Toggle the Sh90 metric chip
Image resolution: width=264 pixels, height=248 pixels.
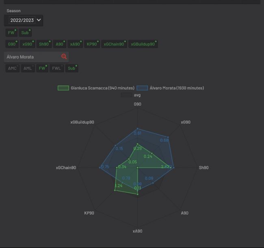tap(44, 44)
